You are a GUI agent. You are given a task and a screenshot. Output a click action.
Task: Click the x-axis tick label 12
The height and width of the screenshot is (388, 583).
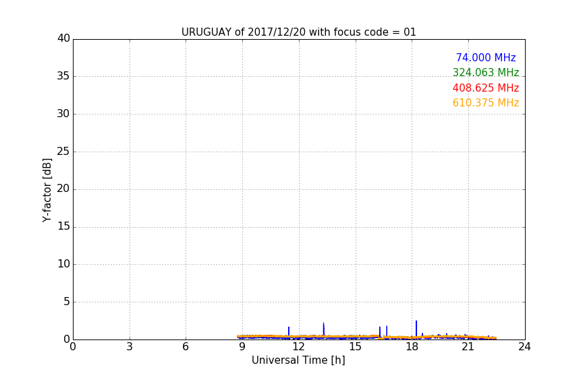point(299,347)
